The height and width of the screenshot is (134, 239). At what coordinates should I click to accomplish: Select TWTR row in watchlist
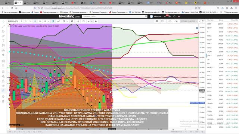point(222,115)
